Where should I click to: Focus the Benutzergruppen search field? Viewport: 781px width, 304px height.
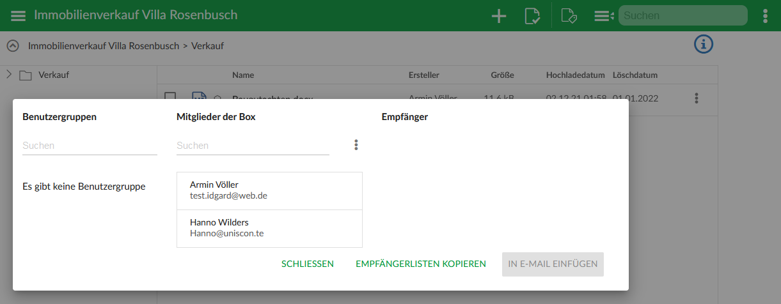(90, 146)
